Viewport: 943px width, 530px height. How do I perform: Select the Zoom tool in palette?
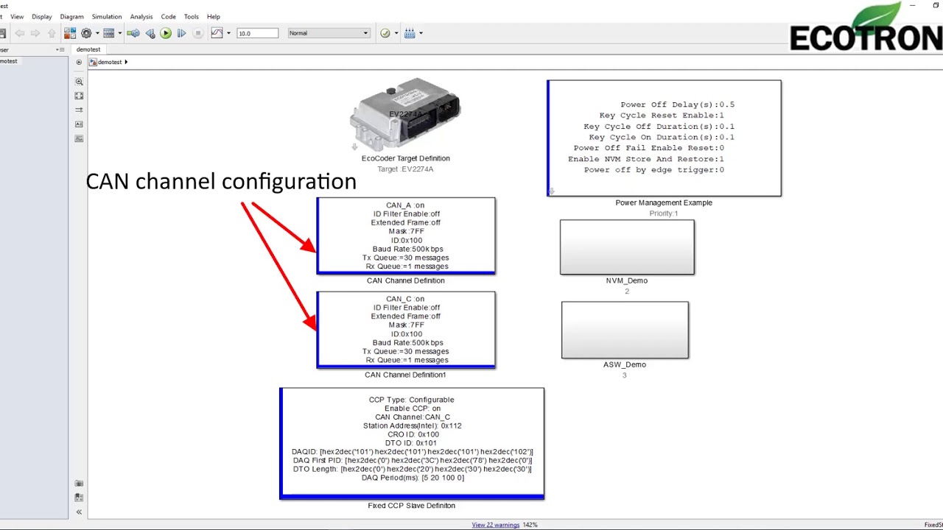(x=79, y=82)
